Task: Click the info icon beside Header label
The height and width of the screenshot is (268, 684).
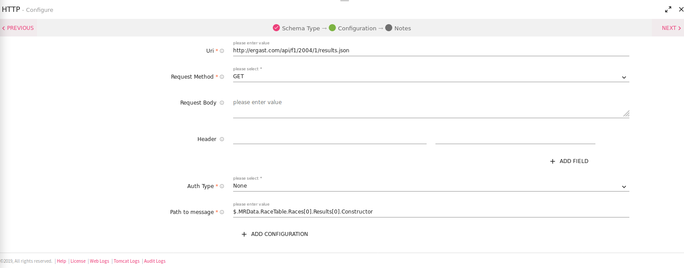Action: [x=222, y=139]
